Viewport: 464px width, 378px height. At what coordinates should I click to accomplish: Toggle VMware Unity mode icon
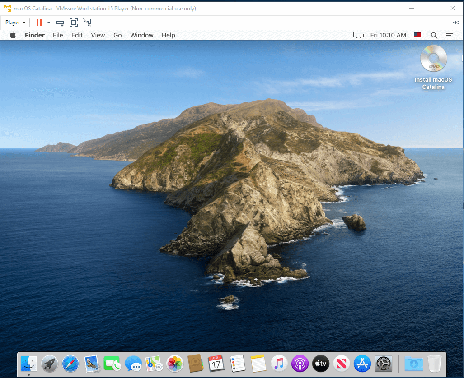pos(87,23)
